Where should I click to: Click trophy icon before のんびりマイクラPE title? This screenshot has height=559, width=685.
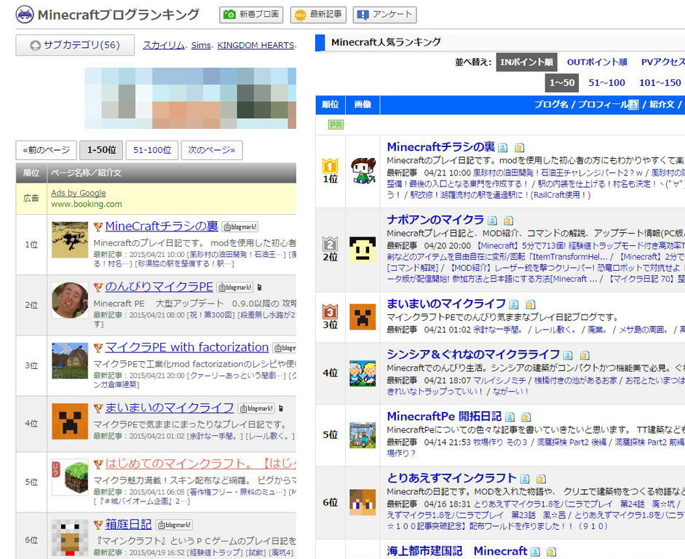coord(98,288)
